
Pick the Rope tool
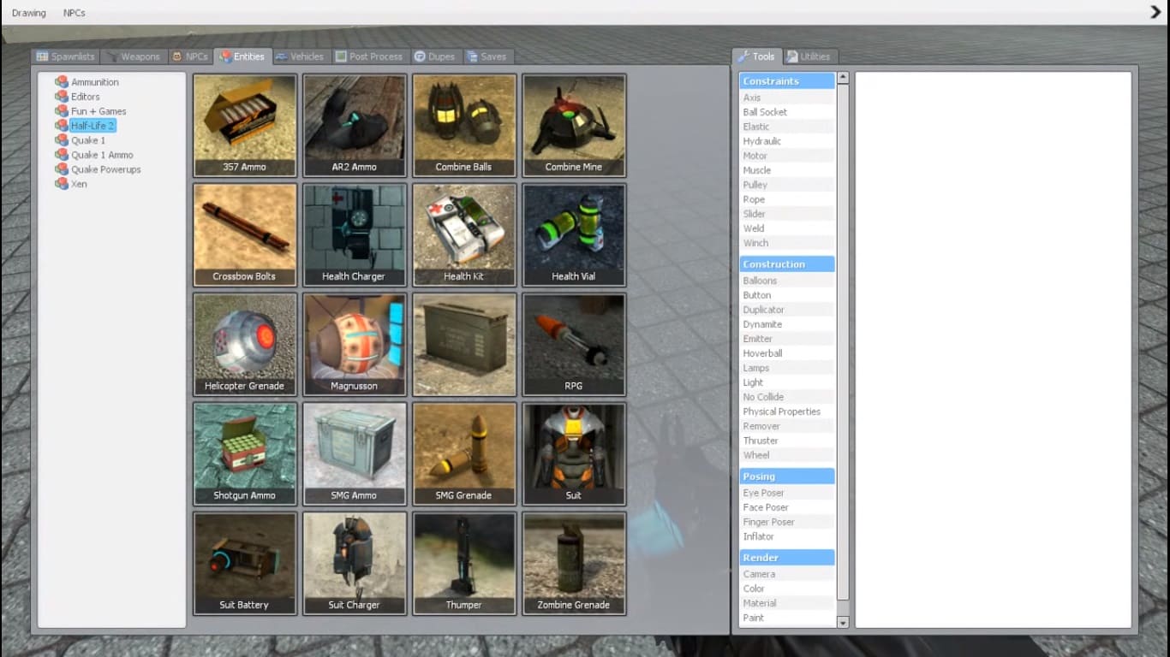[x=787, y=199]
